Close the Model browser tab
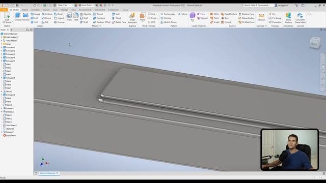The image size is (326, 183). tap(8, 30)
